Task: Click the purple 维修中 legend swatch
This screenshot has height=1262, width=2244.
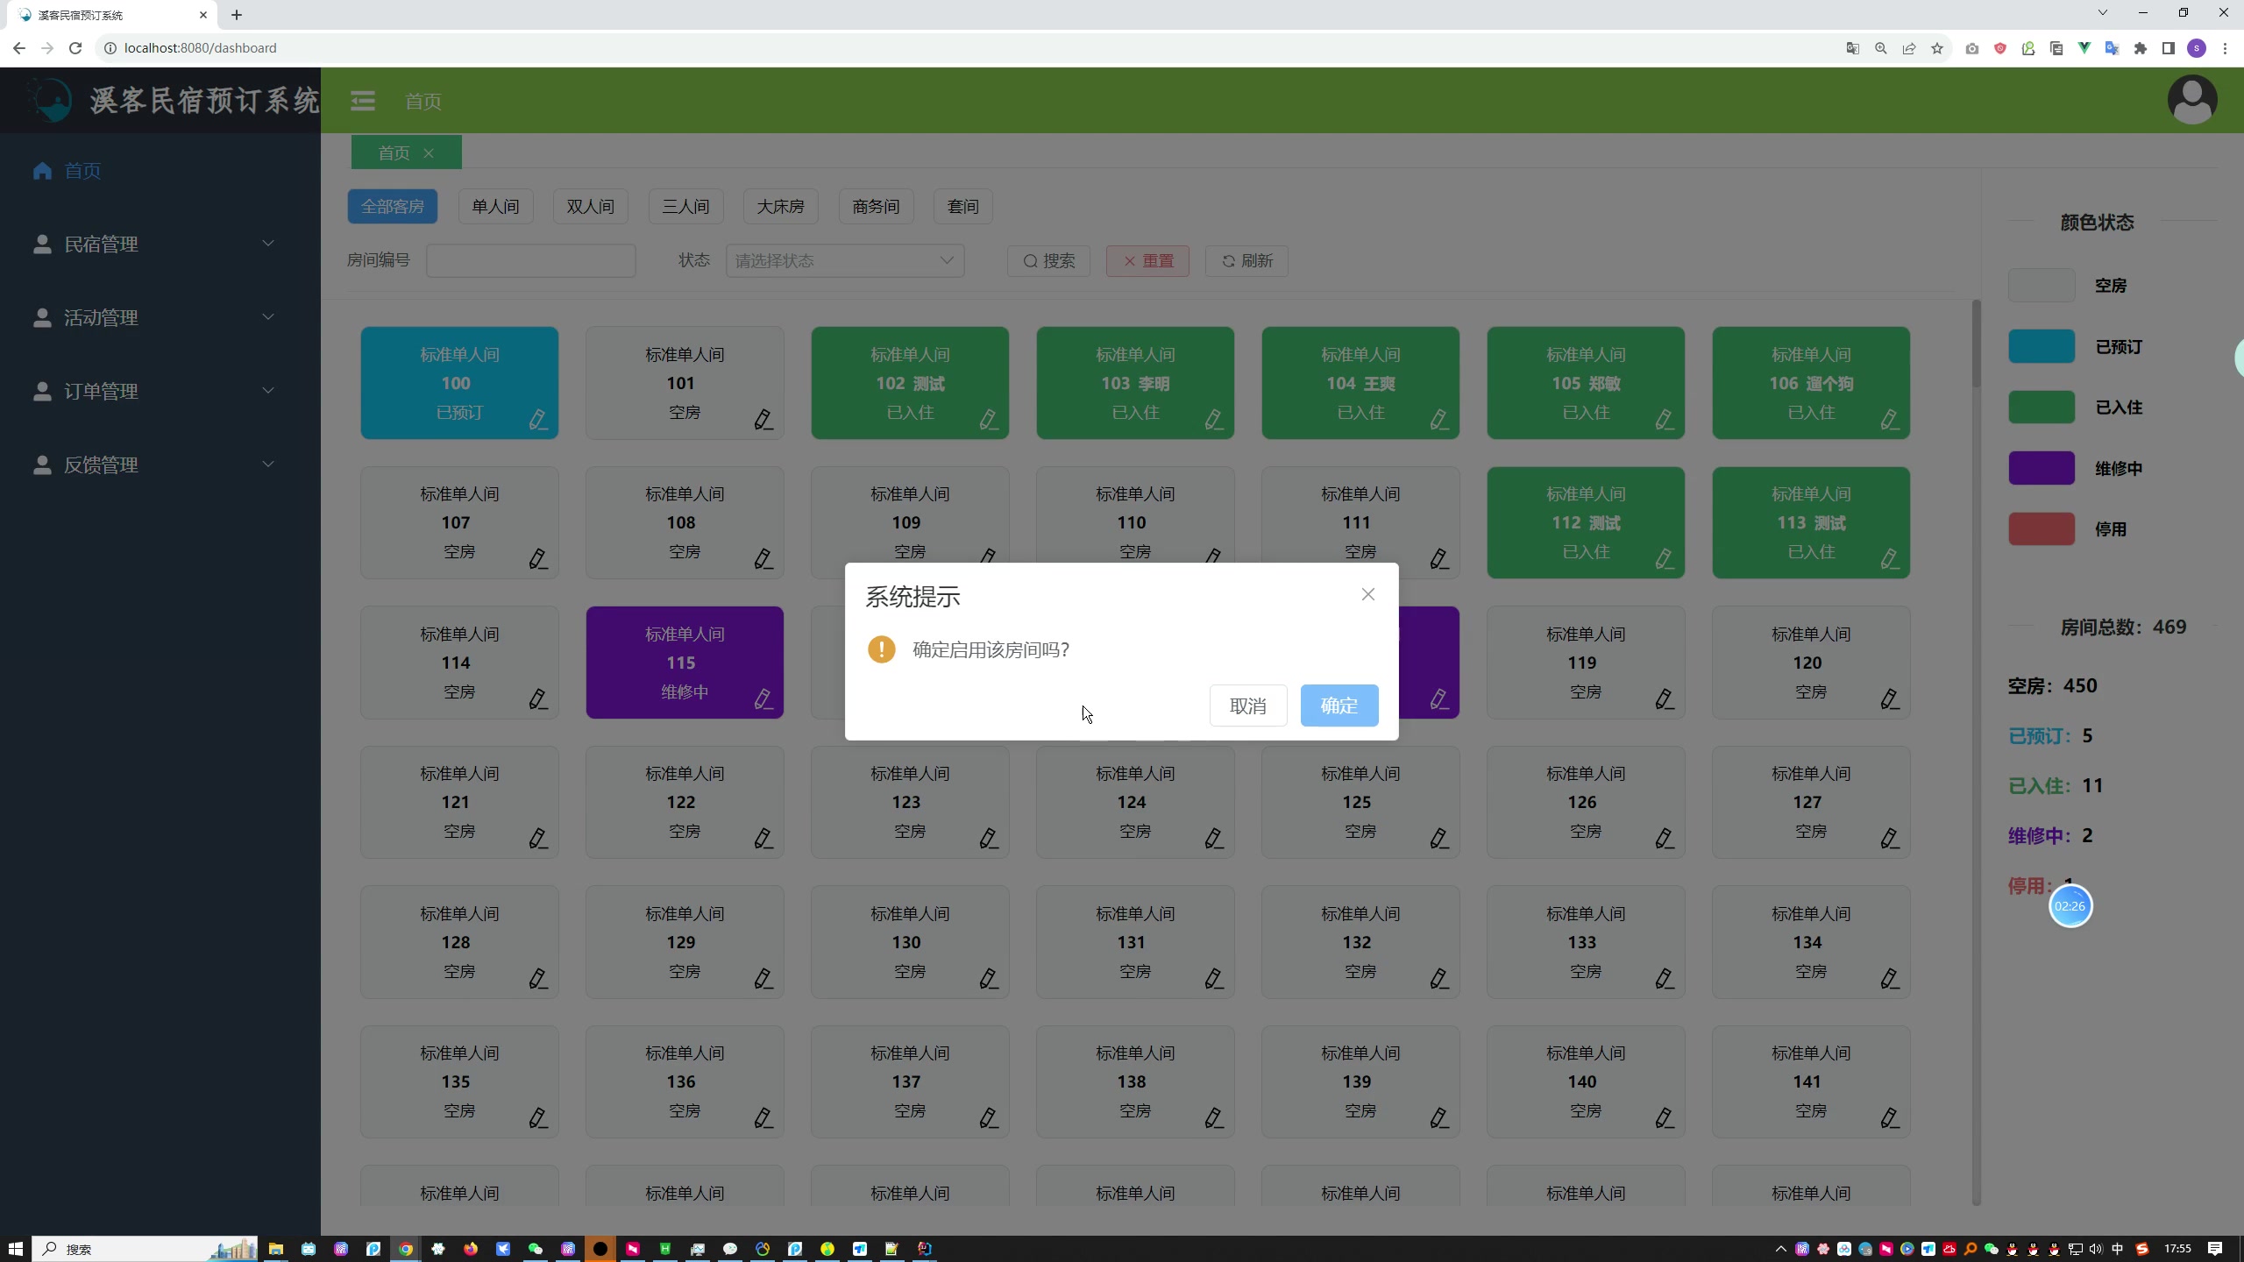Action: tap(2042, 468)
